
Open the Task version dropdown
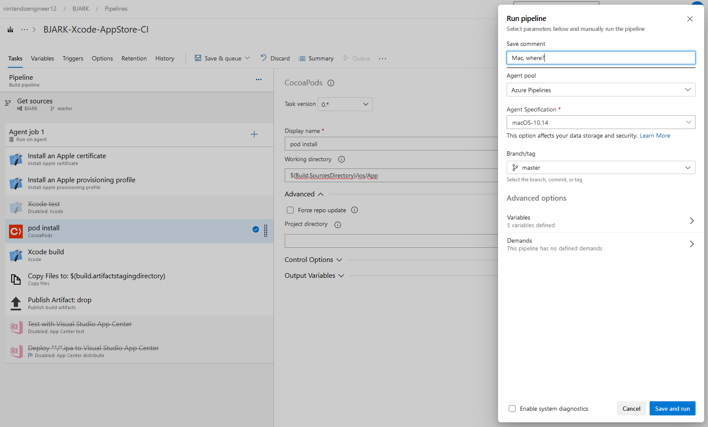345,104
